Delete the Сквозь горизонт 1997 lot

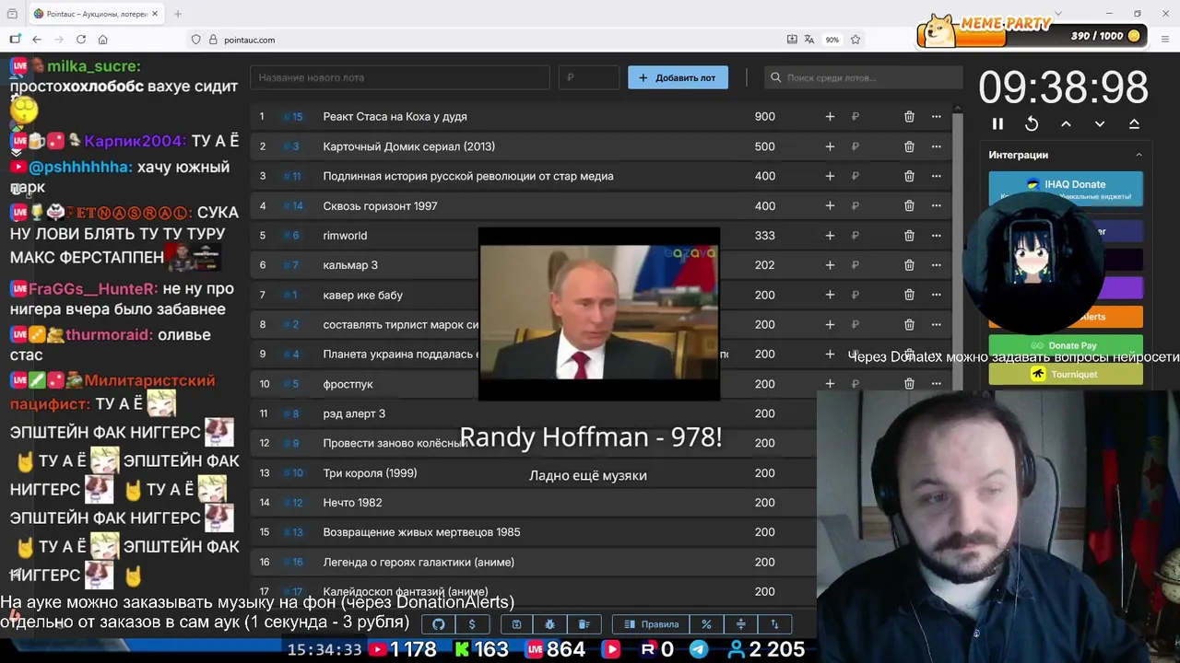coord(909,206)
